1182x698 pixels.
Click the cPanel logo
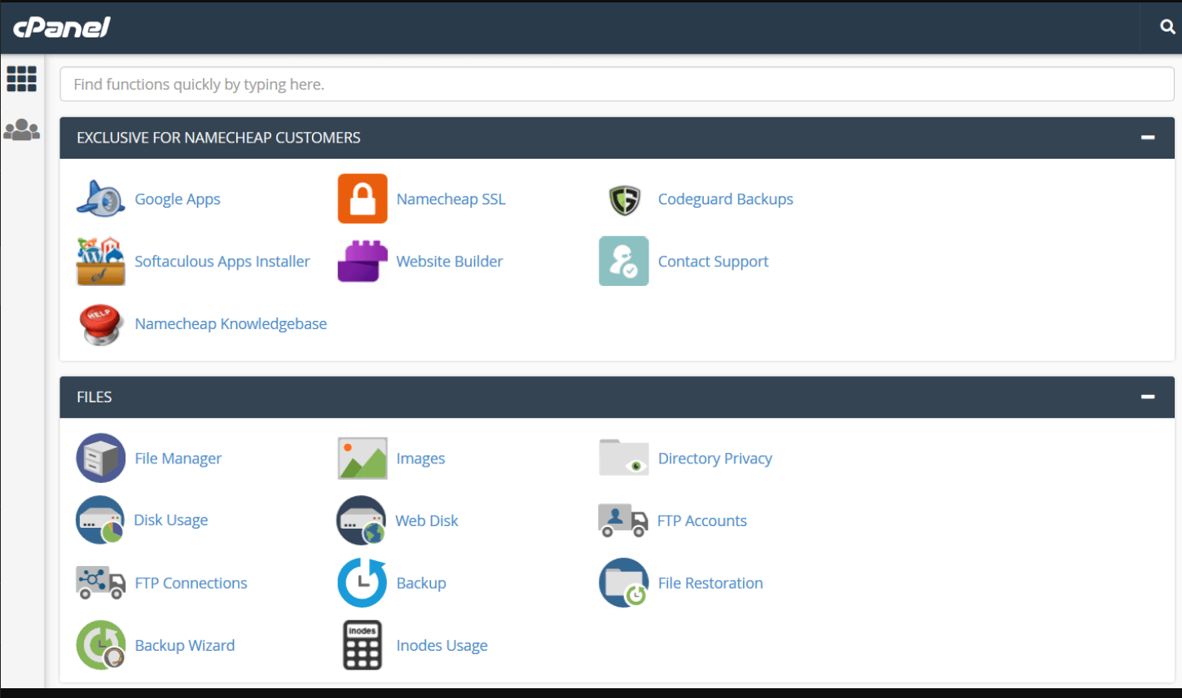click(62, 28)
